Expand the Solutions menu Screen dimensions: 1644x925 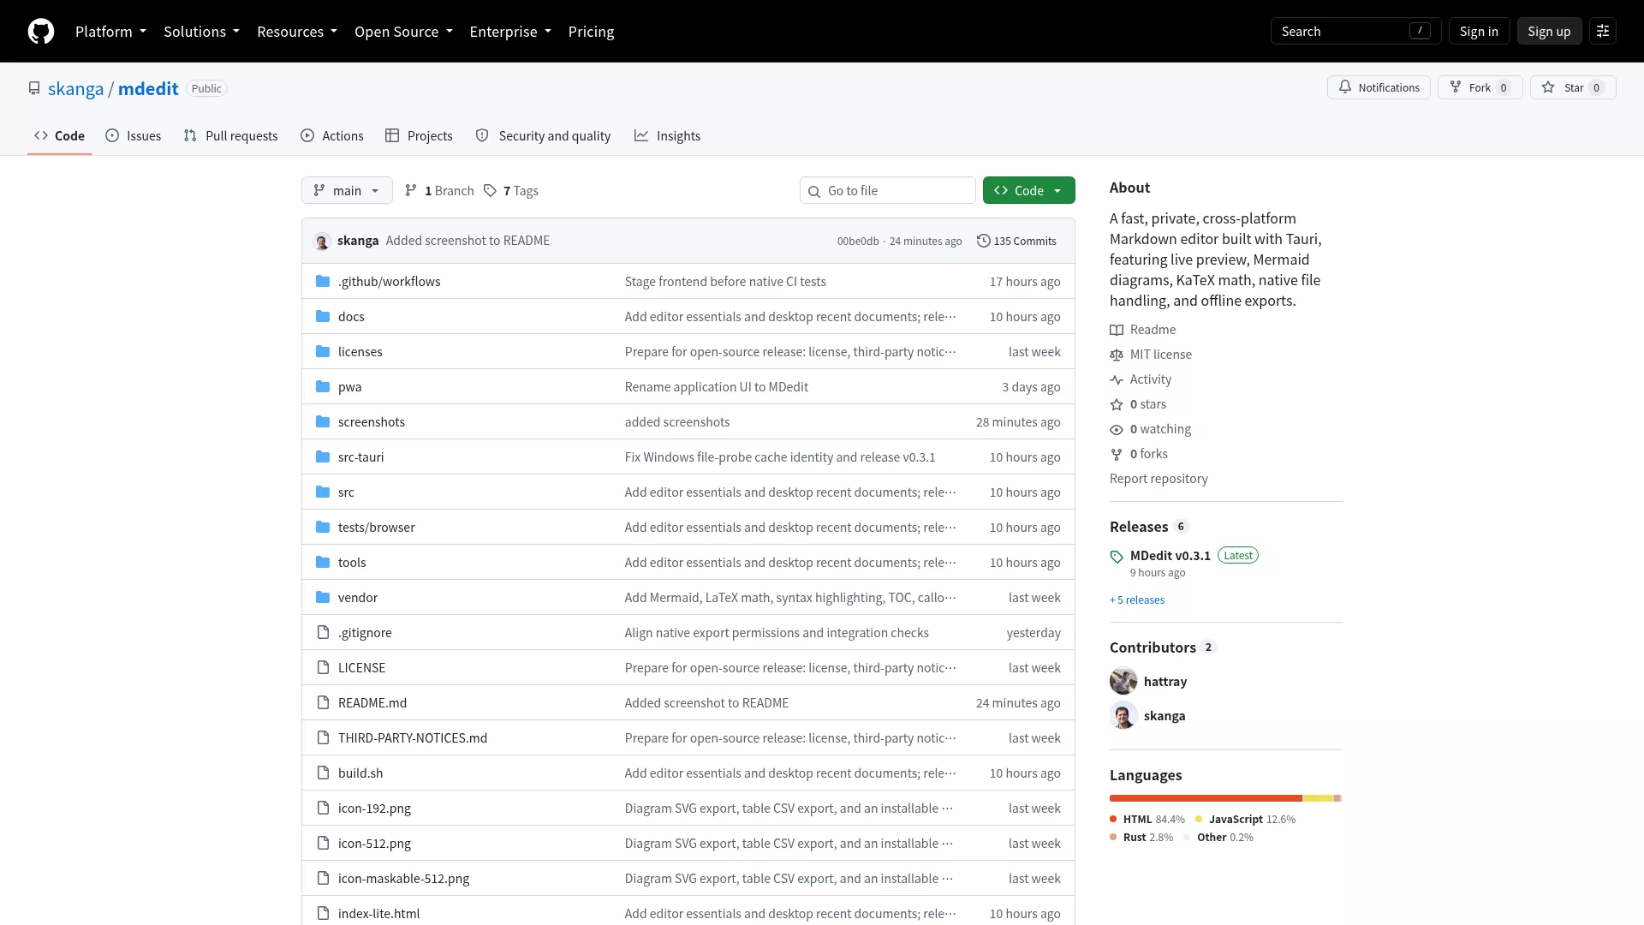201,32
